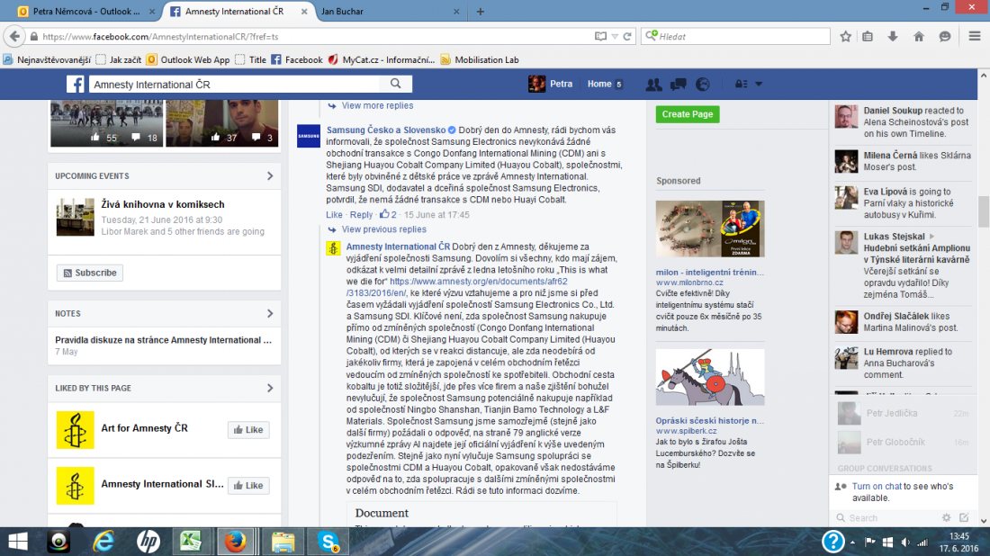Open Windows Start menu
The height and width of the screenshot is (556, 990).
(18, 543)
